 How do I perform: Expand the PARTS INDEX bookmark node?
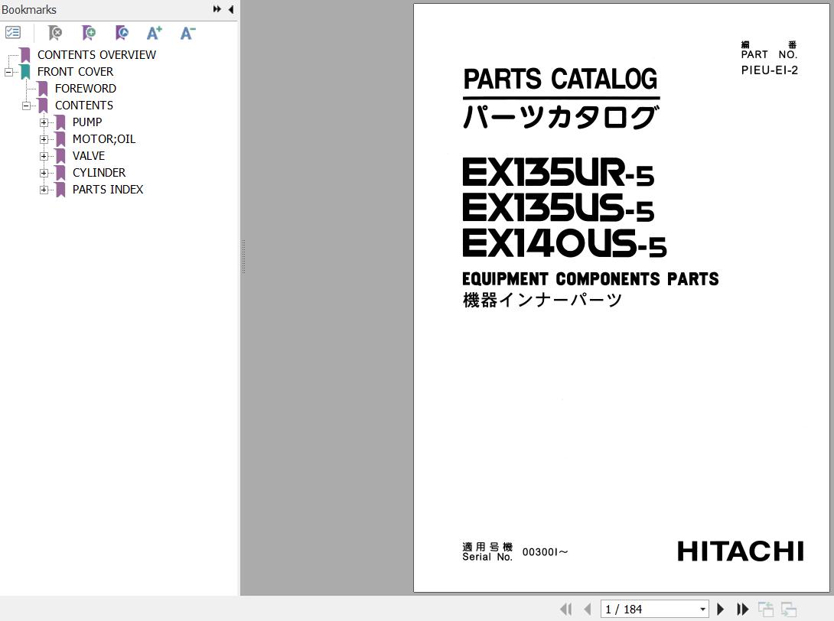44,190
